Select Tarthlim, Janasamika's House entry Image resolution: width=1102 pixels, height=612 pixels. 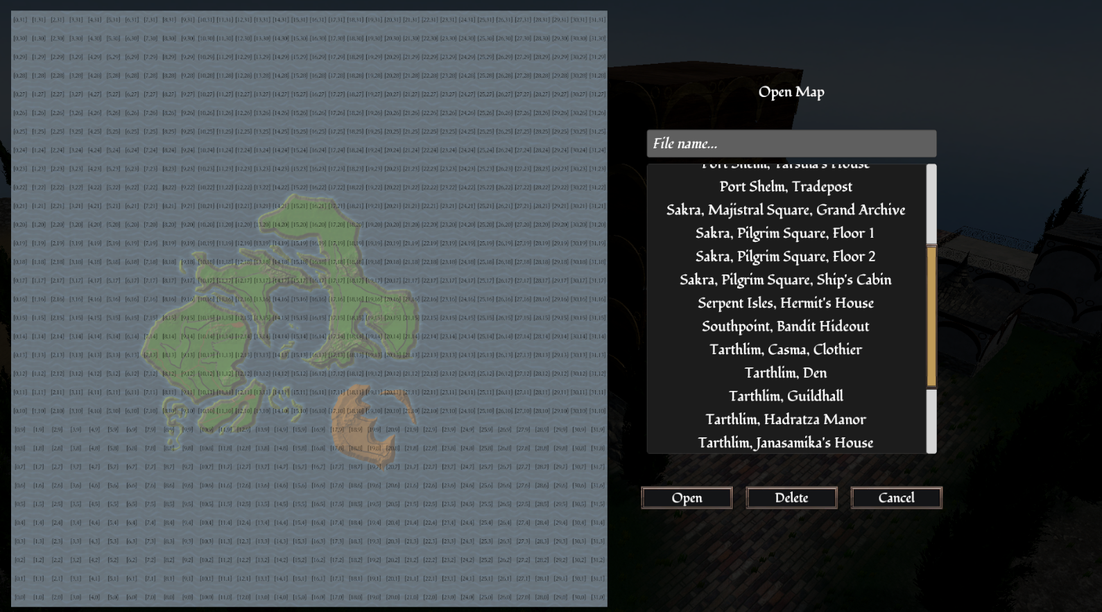click(x=786, y=443)
